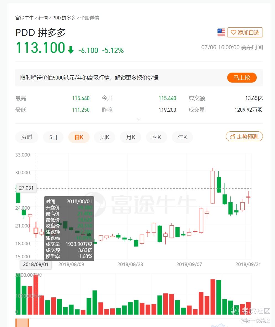This screenshot has height=327, width=275.
Task: Select the 5日 chart tab
Action: (x=53, y=137)
